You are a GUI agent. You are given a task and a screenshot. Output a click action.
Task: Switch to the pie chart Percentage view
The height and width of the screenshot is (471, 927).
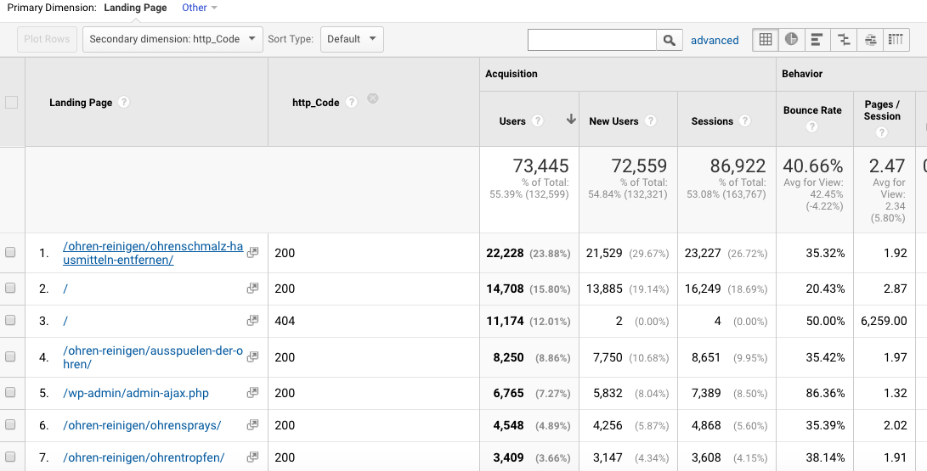coord(791,40)
